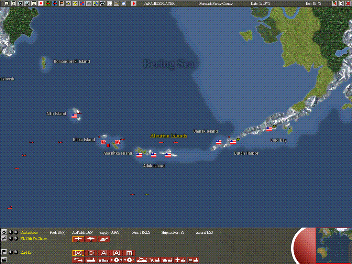Click the aircraft factory button
Viewport: 352px width, 264px height.
click(180, 260)
